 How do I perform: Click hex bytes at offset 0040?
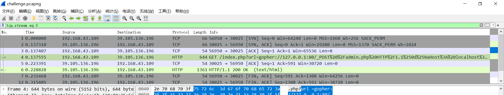(x=217, y=89)
